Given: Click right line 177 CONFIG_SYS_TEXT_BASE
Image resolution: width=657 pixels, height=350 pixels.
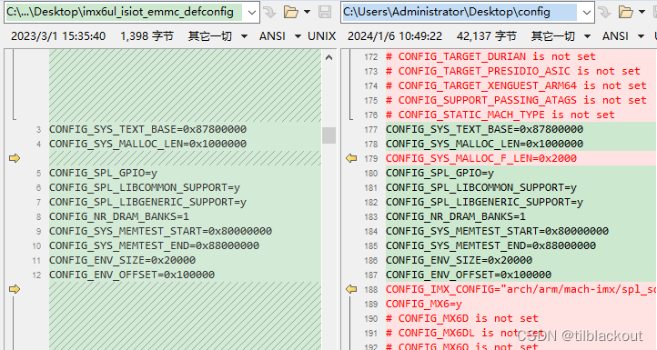Looking at the screenshot, I should coord(485,129).
